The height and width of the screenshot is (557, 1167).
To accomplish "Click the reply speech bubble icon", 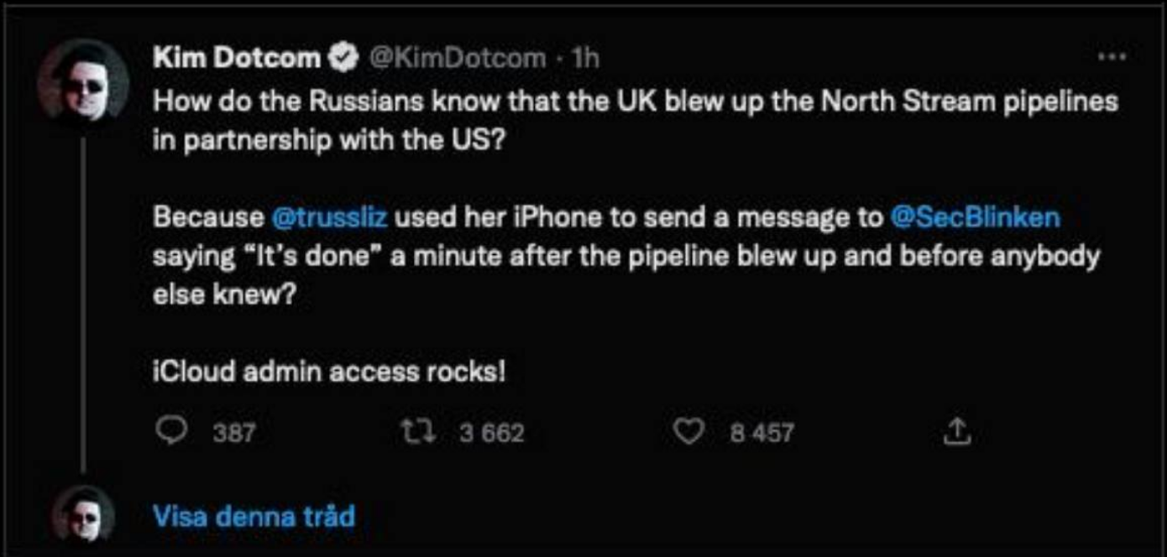I will [x=171, y=431].
